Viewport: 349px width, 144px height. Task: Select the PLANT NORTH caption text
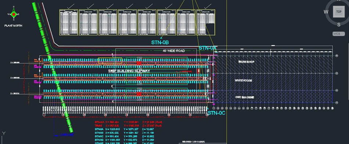coord(13,26)
